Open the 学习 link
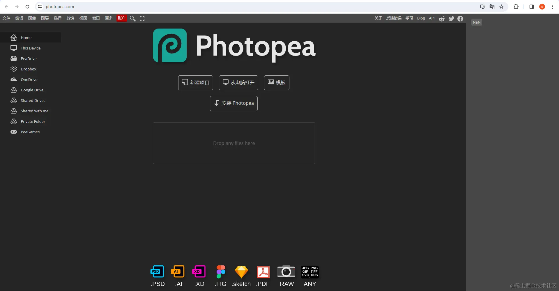559x291 pixels. click(409, 18)
